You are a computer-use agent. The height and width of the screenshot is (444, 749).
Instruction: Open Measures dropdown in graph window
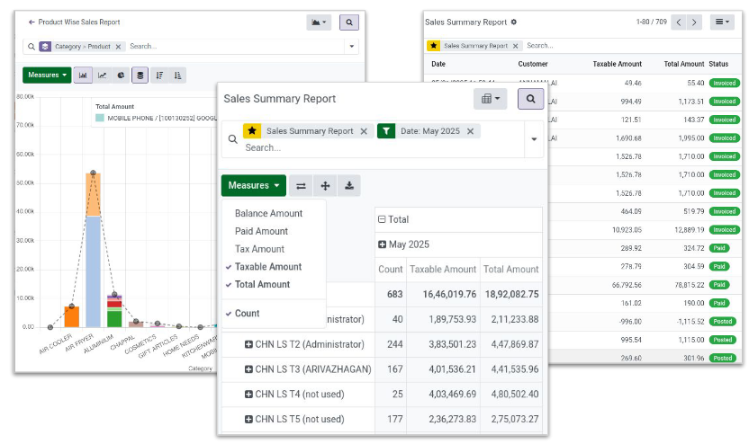click(47, 75)
